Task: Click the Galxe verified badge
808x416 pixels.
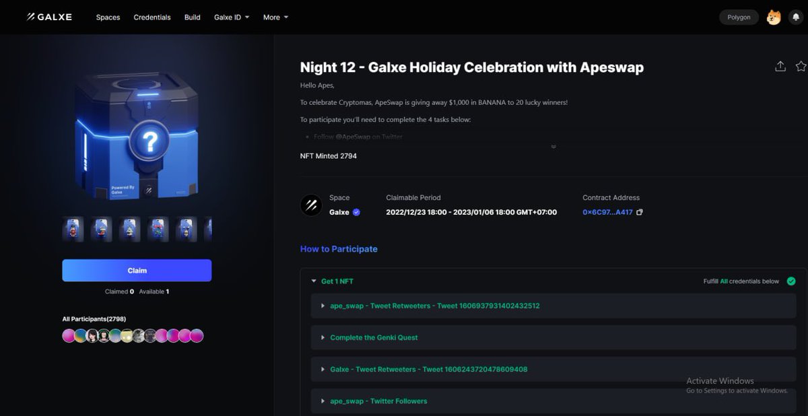Action: pyautogui.click(x=356, y=212)
